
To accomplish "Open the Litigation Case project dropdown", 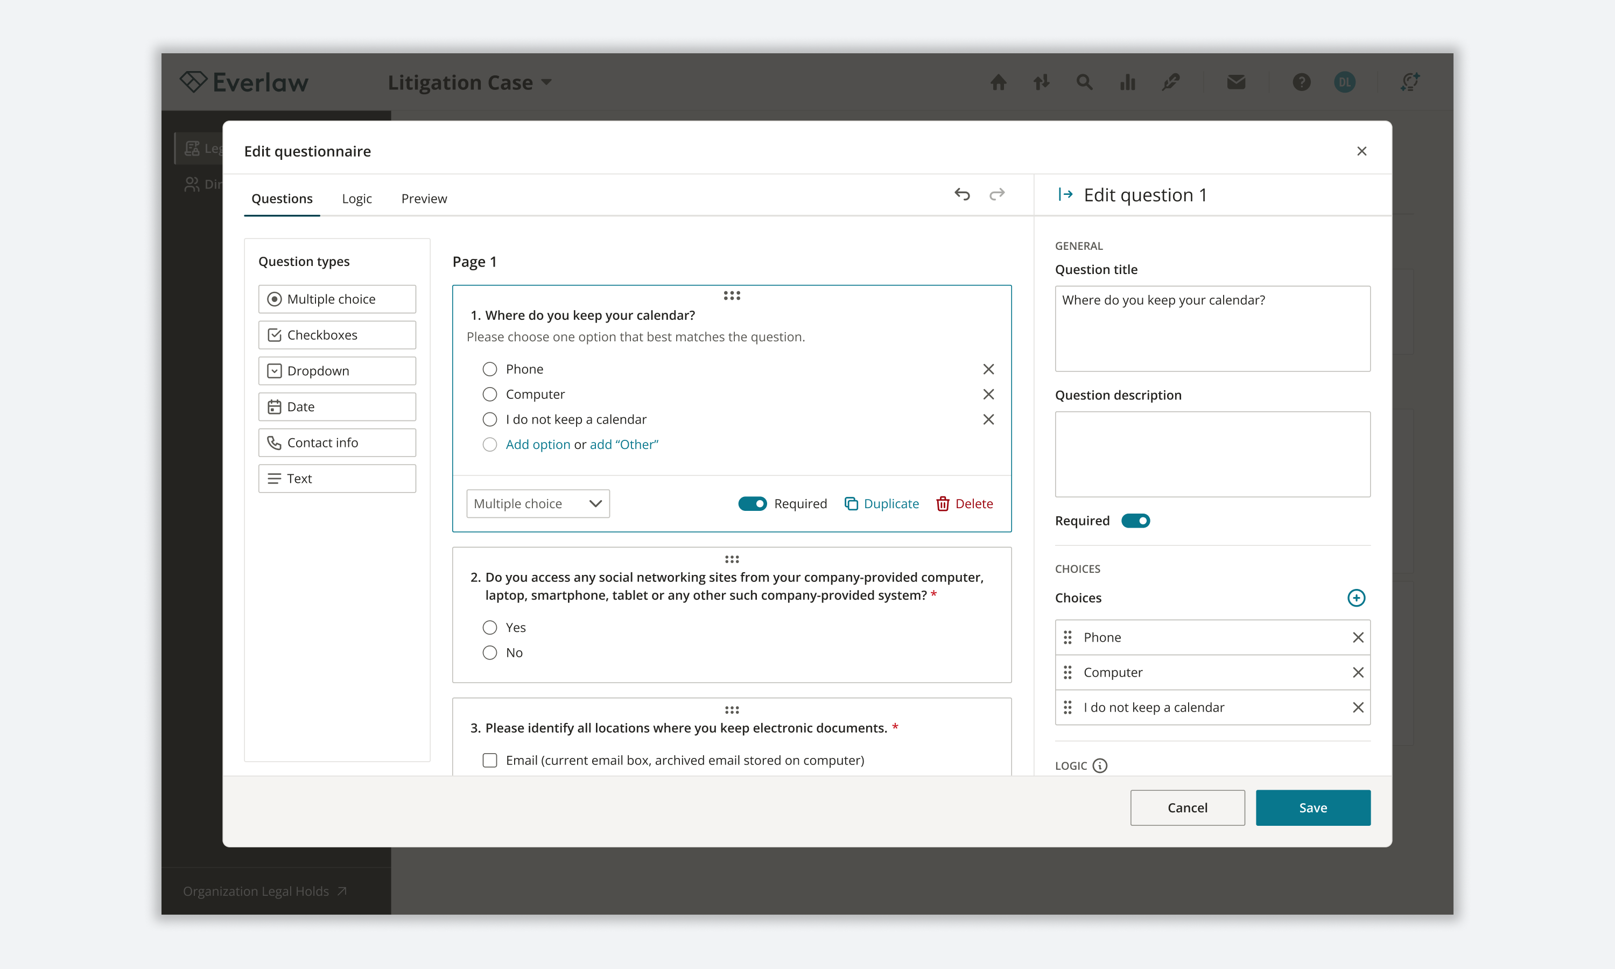I will (x=469, y=82).
